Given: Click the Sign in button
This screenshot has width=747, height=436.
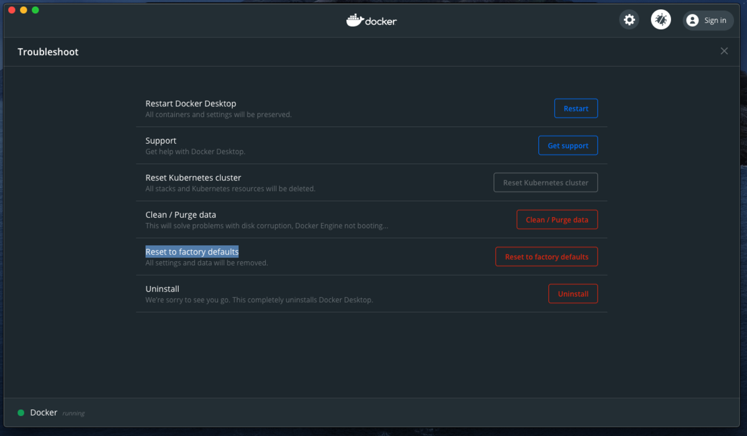Looking at the screenshot, I should coord(708,21).
